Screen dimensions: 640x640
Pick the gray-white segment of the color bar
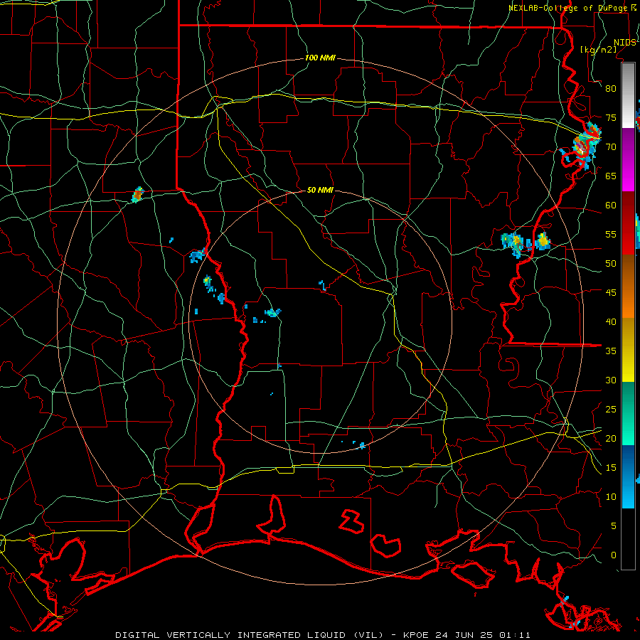pos(628,95)
